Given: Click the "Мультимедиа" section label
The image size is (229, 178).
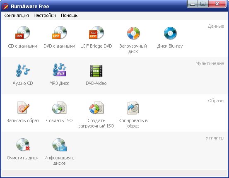Looking at the screenshot, I should [x=210, y=63].
